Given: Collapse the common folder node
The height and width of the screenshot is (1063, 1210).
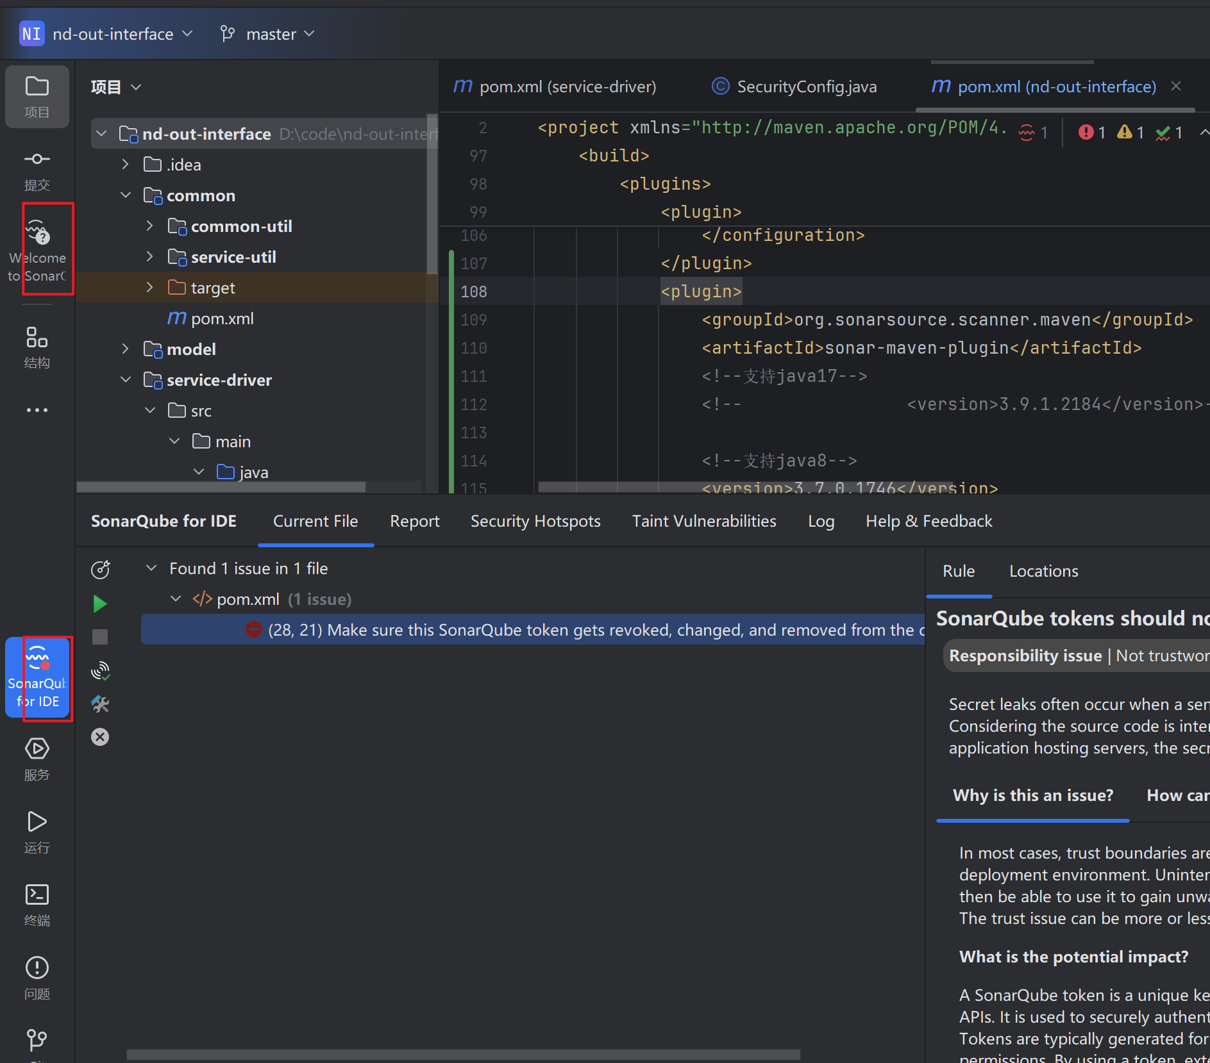Looking at the screenshot, I should [126, 195].
